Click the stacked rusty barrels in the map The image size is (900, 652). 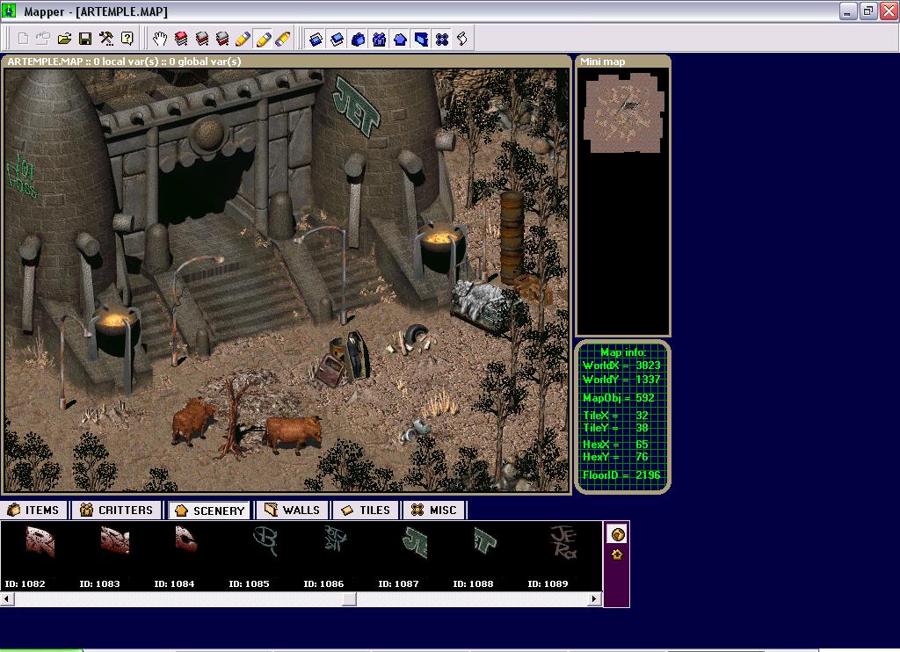[x=512, y=237]
